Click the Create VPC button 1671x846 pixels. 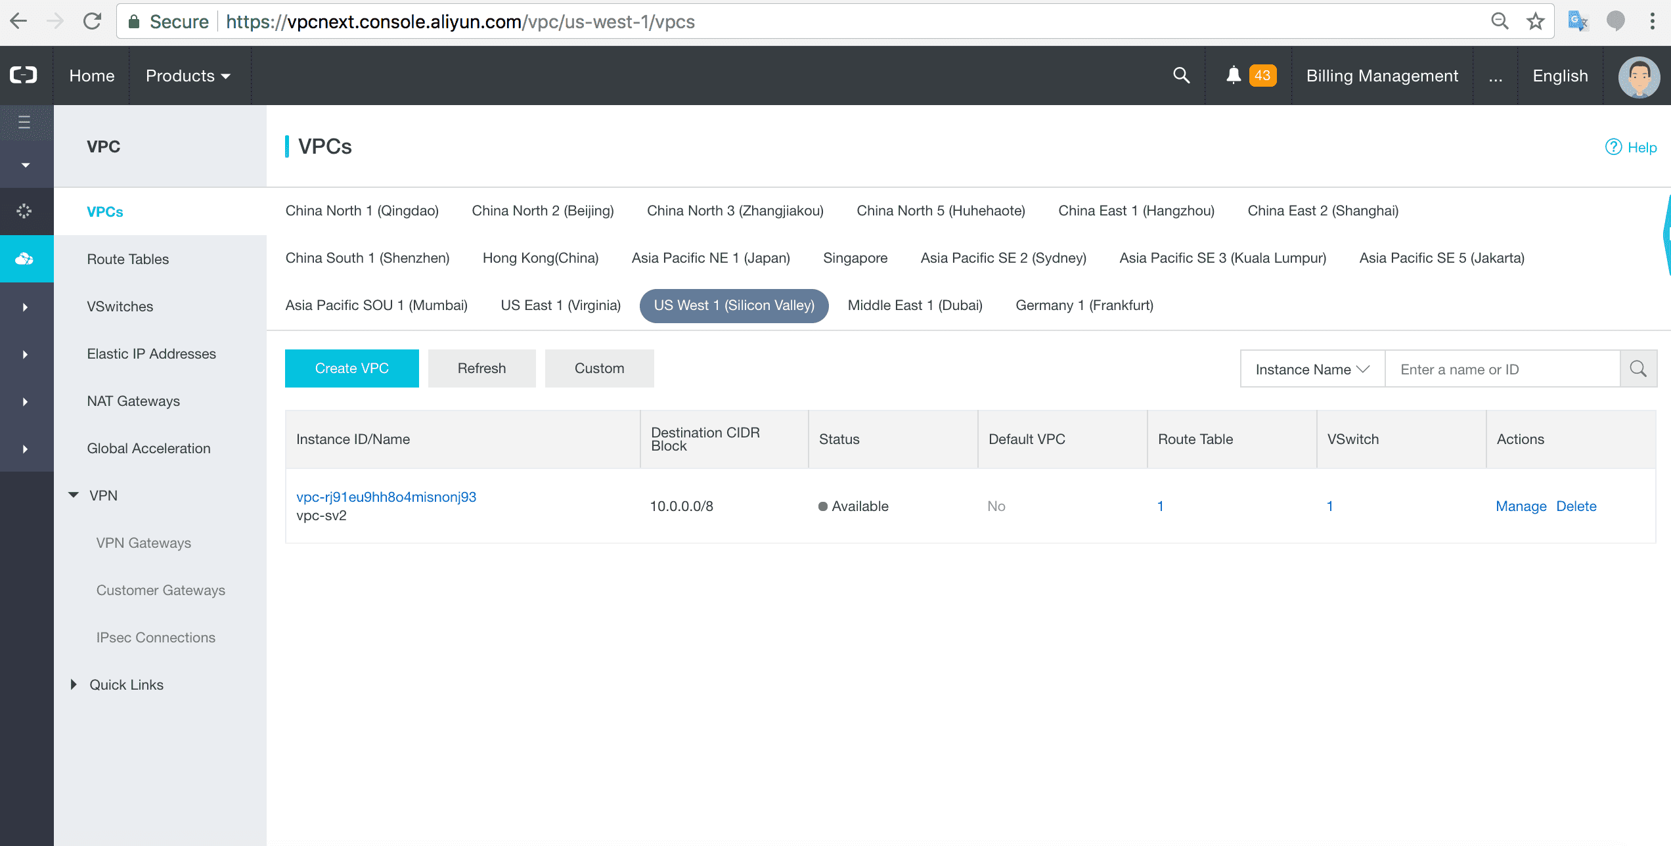[x=351, y=368]
